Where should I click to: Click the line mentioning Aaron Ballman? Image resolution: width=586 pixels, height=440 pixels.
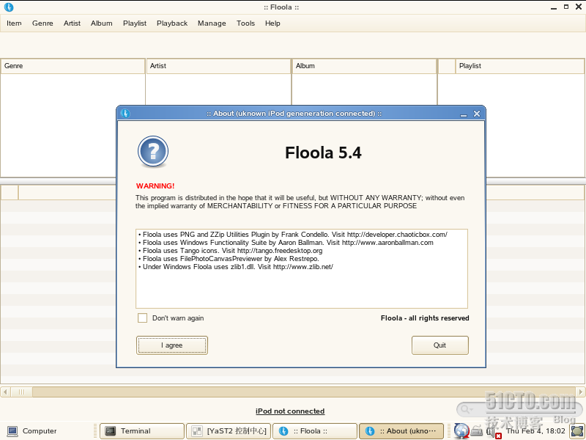pos(286,243)
